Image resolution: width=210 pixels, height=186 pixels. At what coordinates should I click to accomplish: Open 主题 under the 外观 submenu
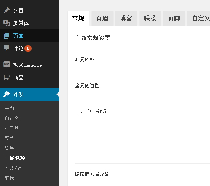[9, 108]
